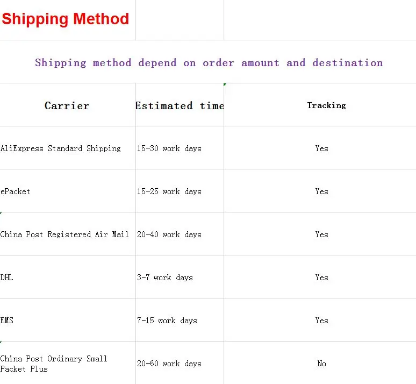Click the 15-25 work days cell
This screenshot has height=384, width=416.
[x=169, y=191]
